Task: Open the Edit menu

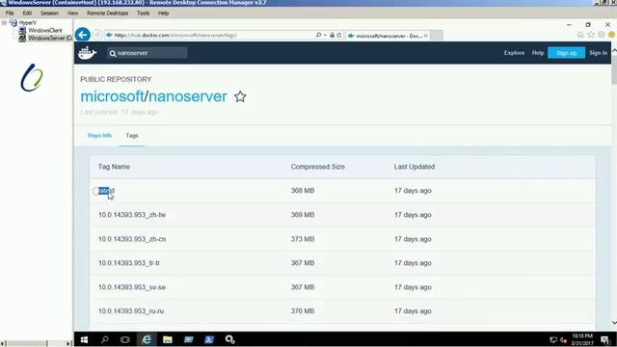Action: 27,13
